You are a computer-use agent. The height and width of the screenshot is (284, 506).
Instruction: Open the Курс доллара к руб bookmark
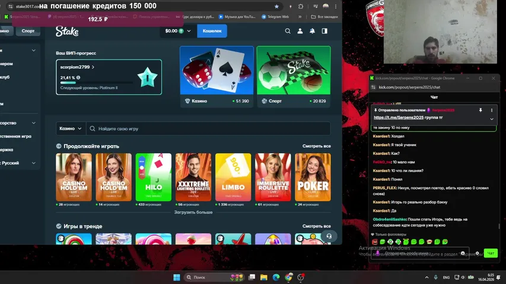(195, 17)
